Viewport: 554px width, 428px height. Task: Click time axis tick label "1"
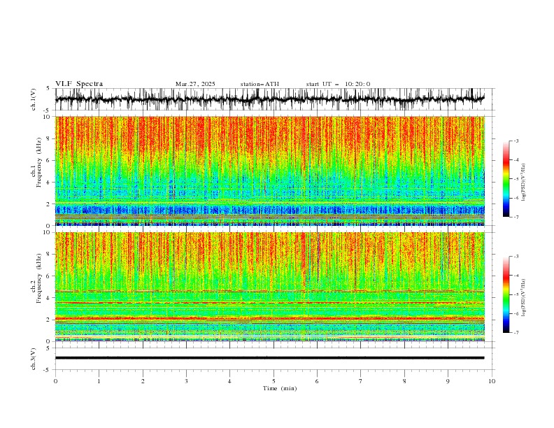[x=99, y=381]
